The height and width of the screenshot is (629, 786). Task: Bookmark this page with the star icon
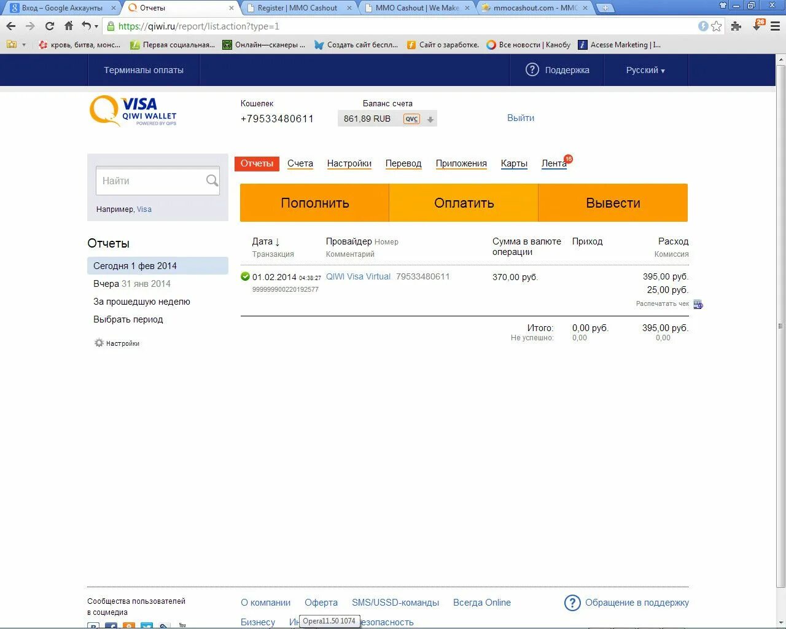716,26
